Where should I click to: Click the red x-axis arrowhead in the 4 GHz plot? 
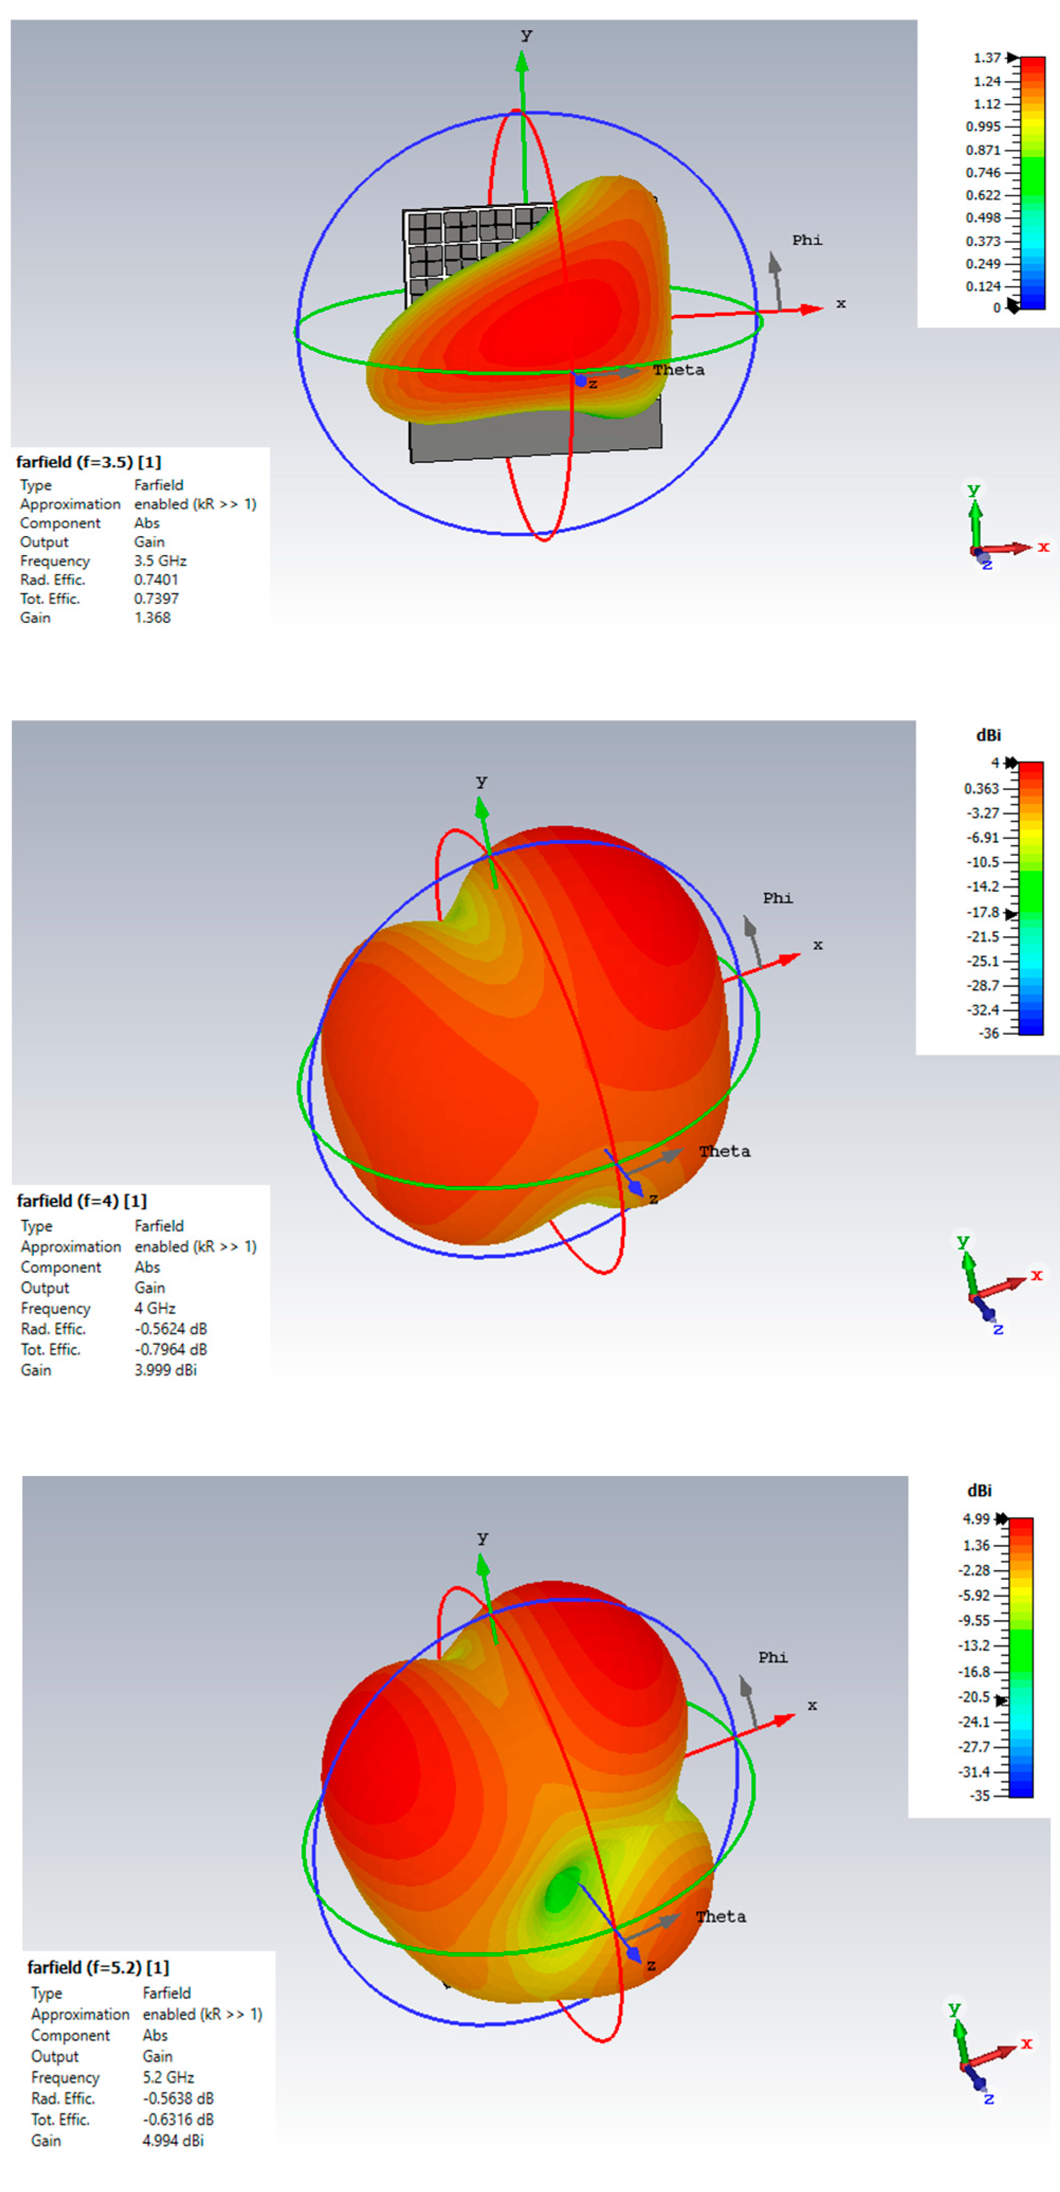pyautogui.click(x=788, y=960)
